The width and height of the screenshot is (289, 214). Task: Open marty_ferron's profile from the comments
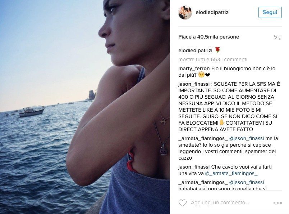click(x=194, y=68)
